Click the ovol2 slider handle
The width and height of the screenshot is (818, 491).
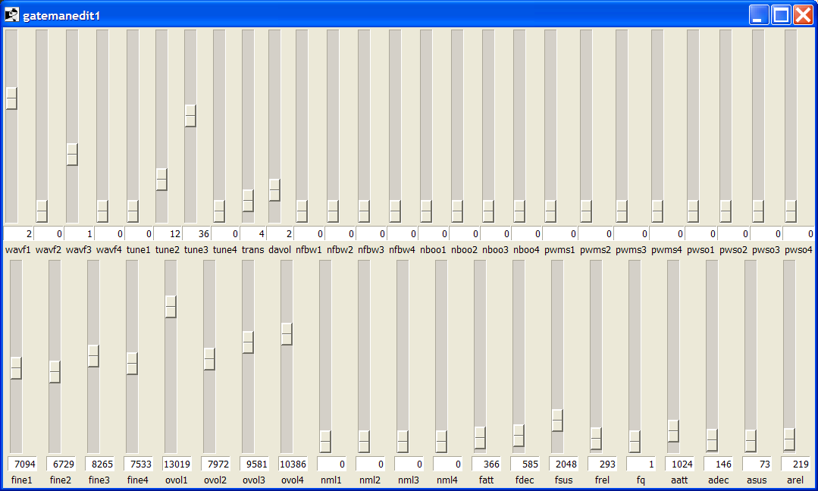209,359
